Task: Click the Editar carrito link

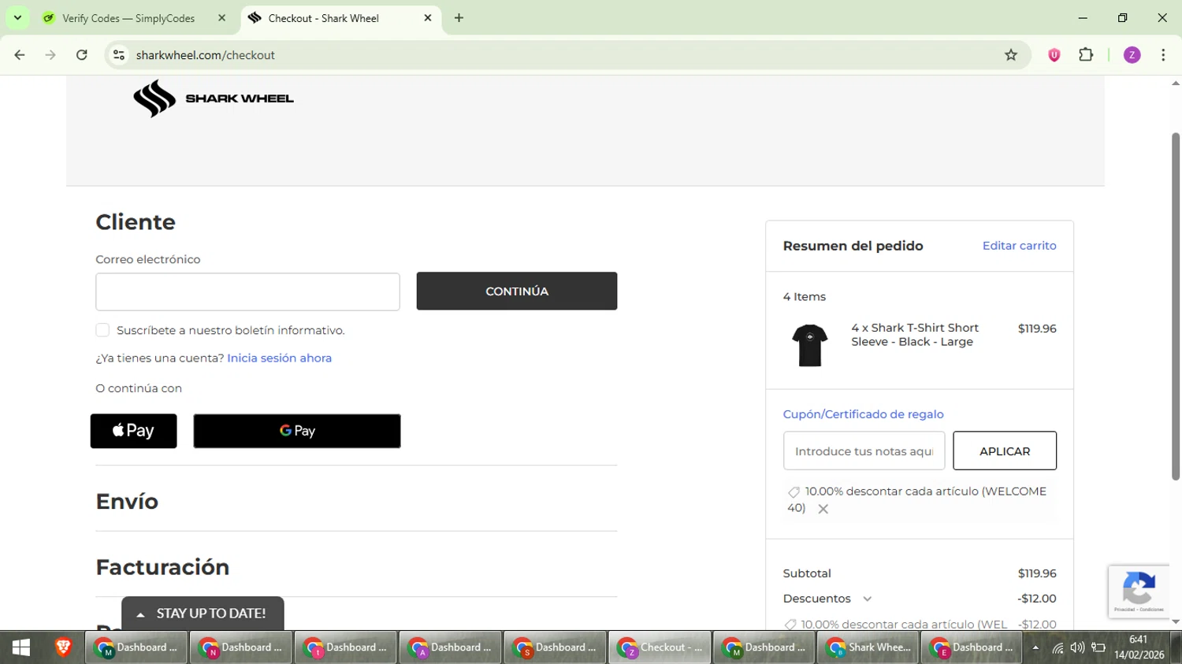Action: 1019,246
